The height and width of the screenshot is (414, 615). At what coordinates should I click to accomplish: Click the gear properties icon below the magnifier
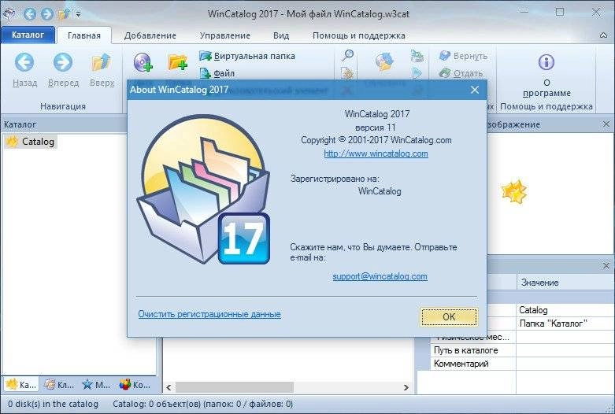coord(347,73)
